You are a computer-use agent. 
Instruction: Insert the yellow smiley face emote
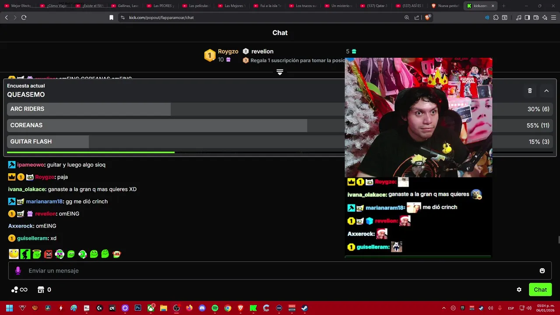tap(14, 254)
